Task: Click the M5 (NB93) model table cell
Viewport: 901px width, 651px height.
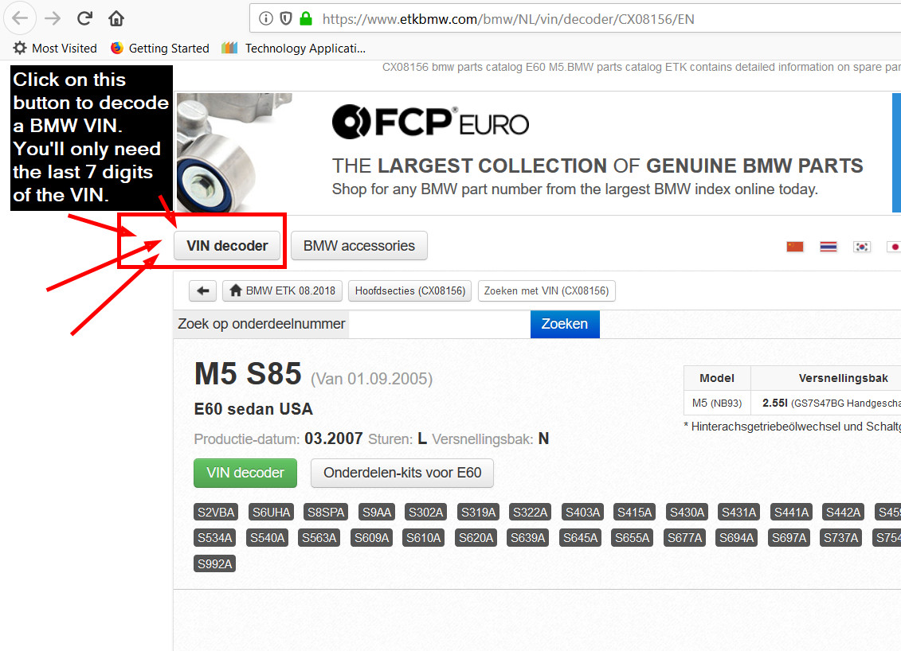Action: pyautogui.click(x=717, y=403)
